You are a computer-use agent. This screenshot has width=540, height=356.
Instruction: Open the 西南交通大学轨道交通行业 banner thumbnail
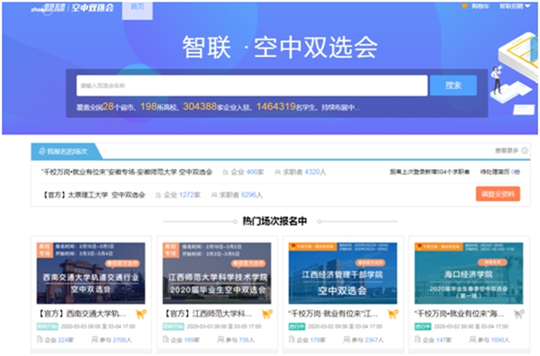(x=91, y=273)
